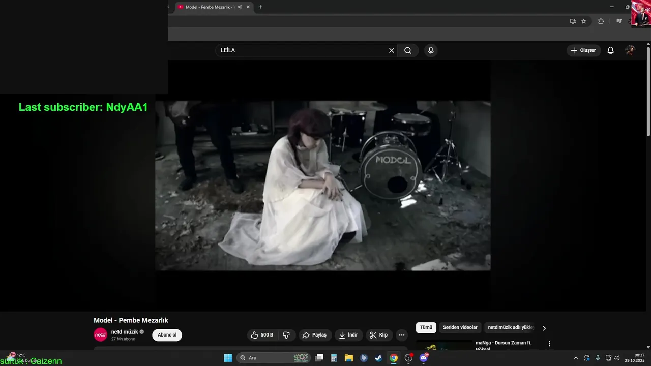The width and height of the screenshot is (651, 366).
Task: Bookmark this page with the star icon
Action: [x=584, y=21]
